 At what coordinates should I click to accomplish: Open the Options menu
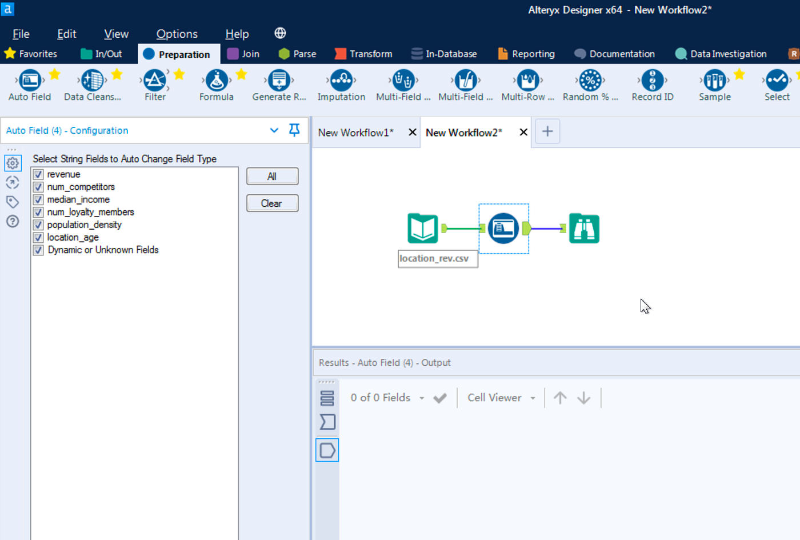[177, 34]
